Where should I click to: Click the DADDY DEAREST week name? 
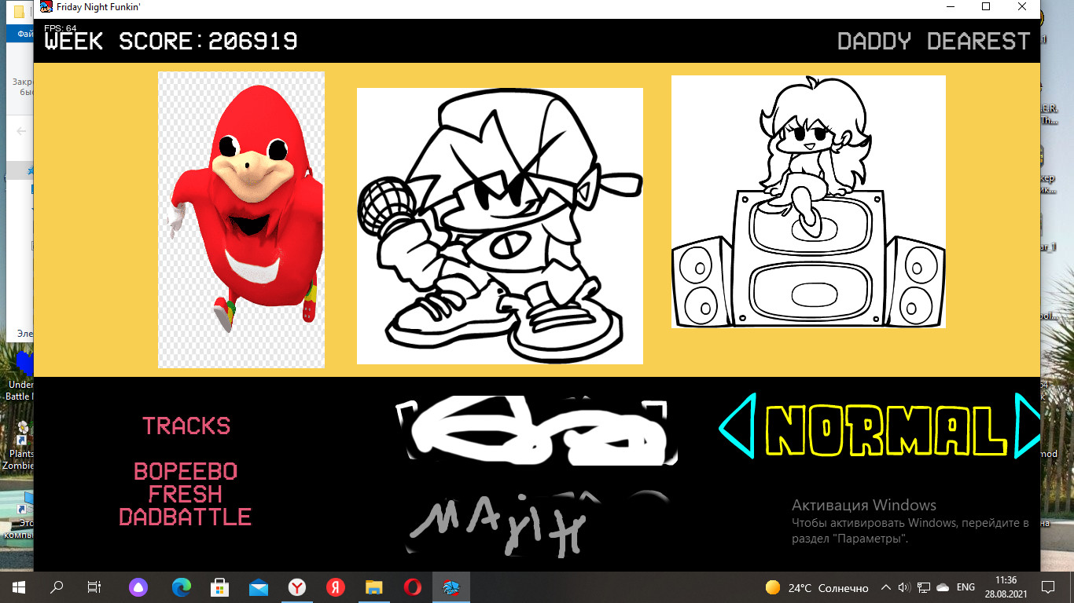coord(934,41)
